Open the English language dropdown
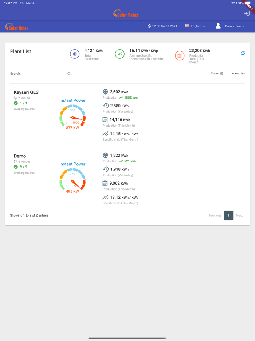 click(x=195, y=26)
